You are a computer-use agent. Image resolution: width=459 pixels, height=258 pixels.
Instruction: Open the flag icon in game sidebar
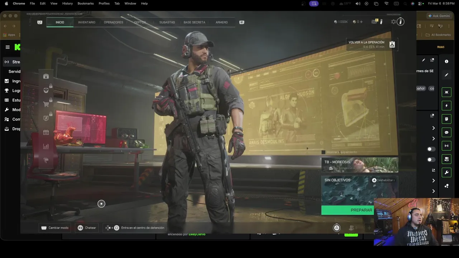click(x=46, y=160)
